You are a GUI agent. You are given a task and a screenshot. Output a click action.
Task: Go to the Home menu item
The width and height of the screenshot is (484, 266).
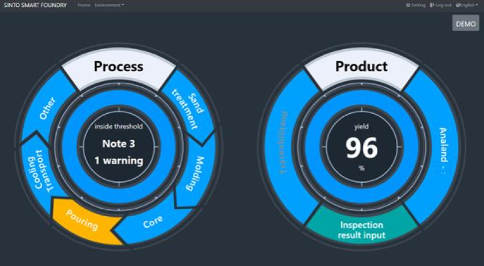click(83, 5)
